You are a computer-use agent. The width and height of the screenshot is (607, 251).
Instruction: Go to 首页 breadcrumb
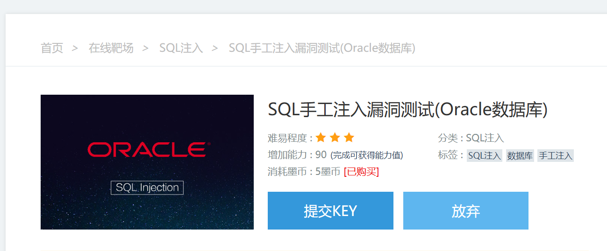pyautogui.click(x=52, y=48)
